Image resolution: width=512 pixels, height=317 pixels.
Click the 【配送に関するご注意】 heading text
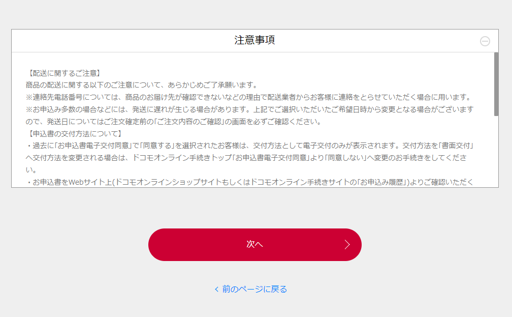click(x=65, y=73)
